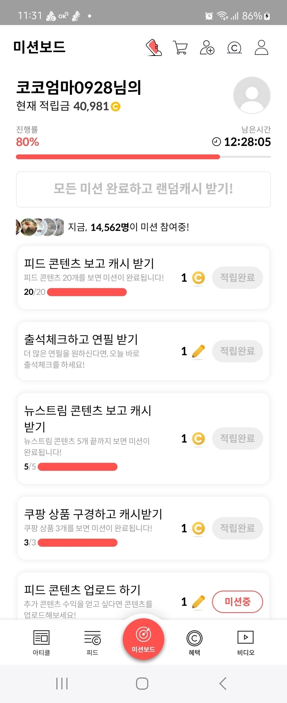Tap 적립완료 on the attendance check mission
This screenshot has width=287, height=703.
click(238, 351)
